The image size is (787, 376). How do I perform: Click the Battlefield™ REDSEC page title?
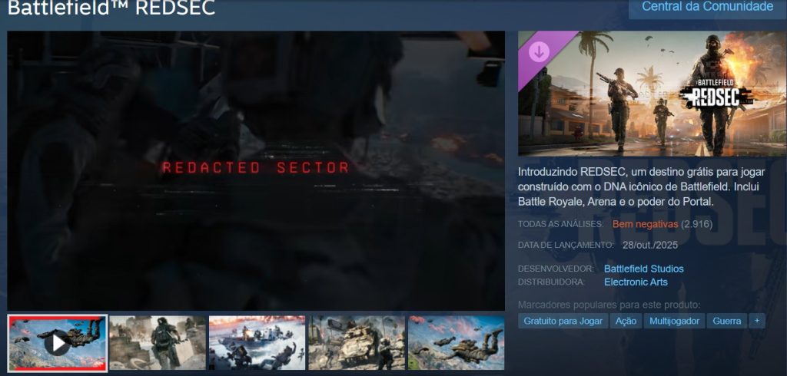[x=111, y=9]
